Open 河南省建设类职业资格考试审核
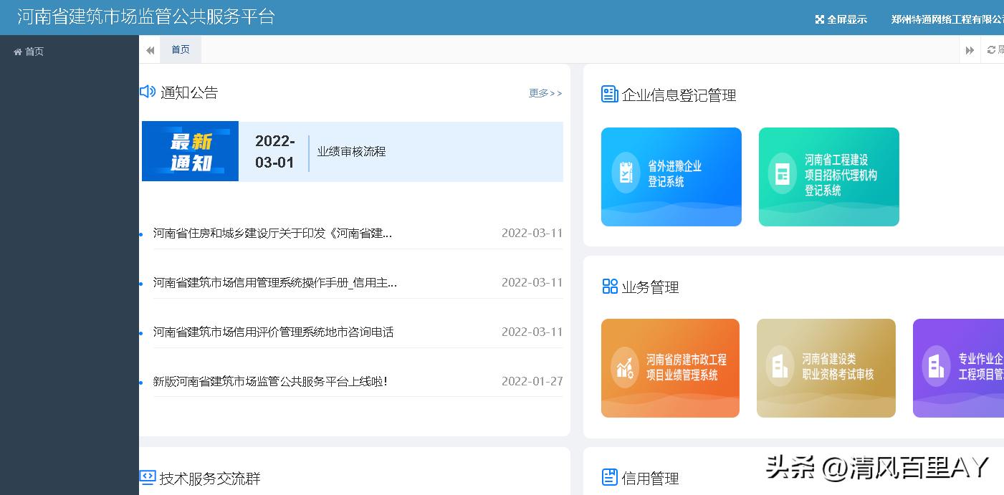This screenshot has width=1004, height=495. tap(826, 367)
